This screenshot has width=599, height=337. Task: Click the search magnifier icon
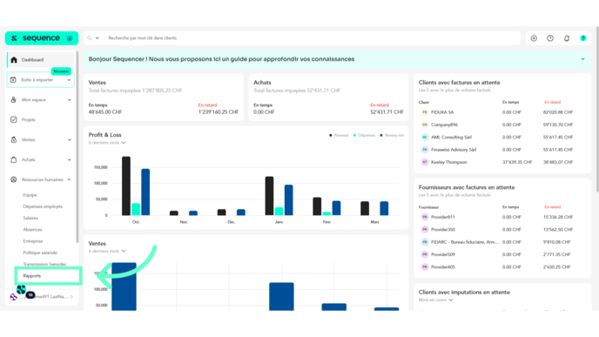(90, 38)
